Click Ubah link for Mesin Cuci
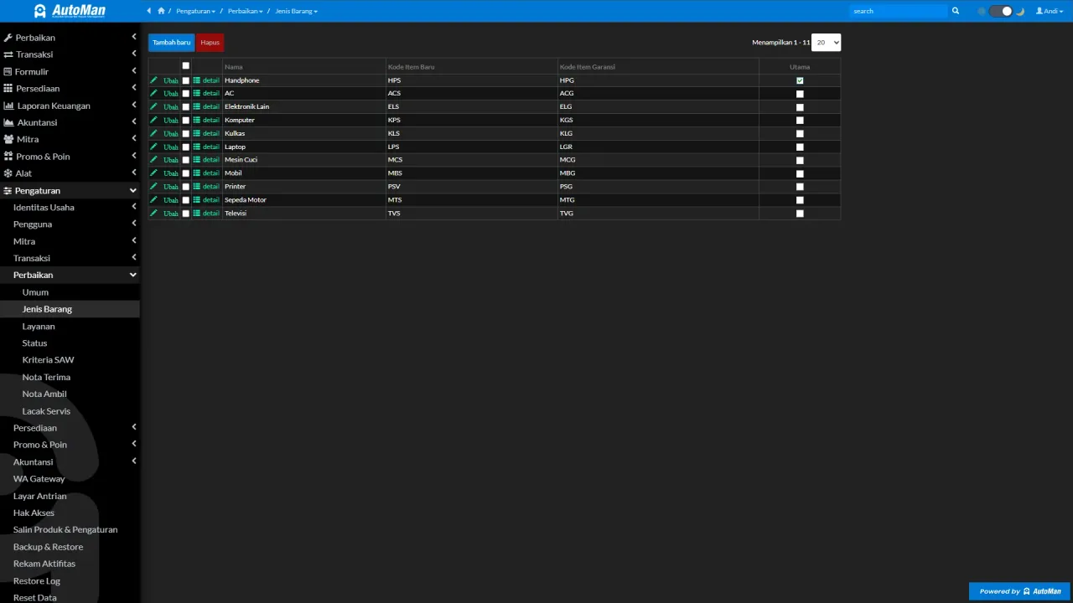The image size is (1073, 603). click(171, 160)
